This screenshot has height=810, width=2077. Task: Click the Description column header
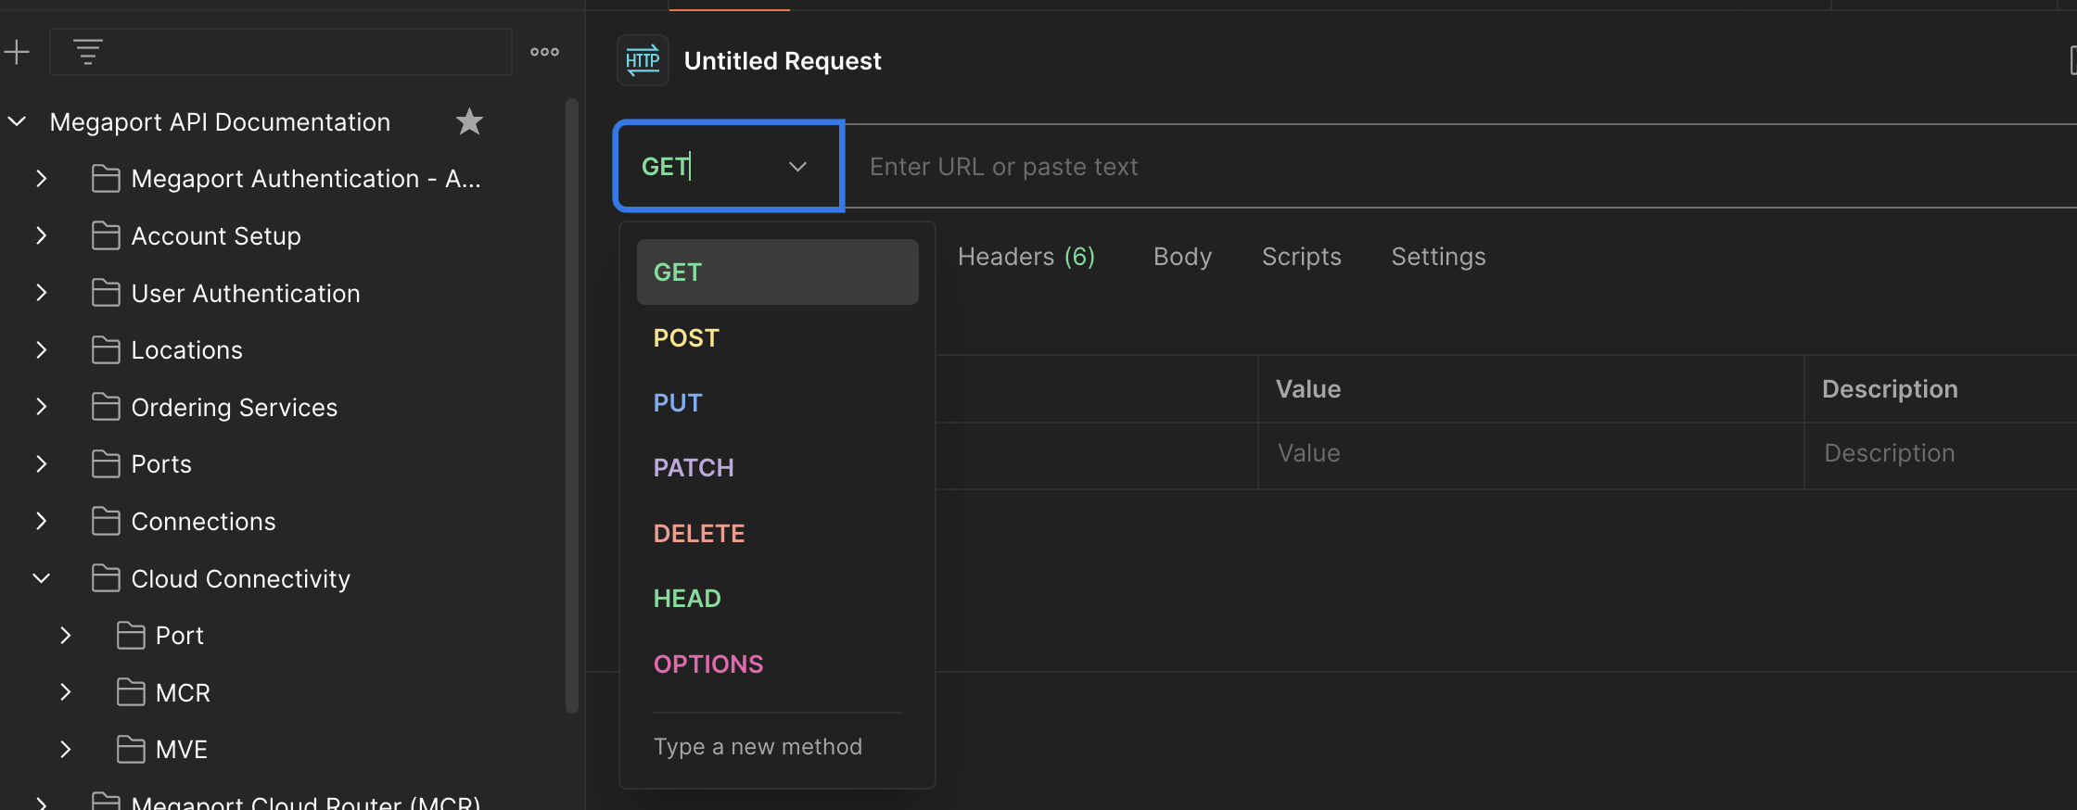tap(1941, 389)
